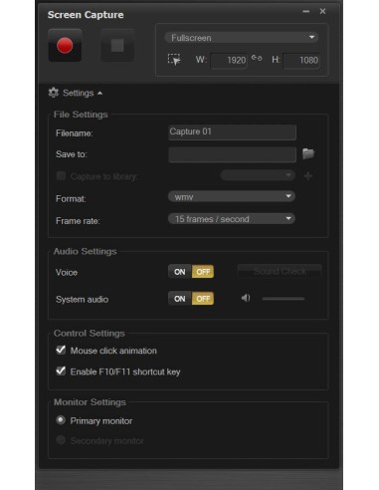Screen dimensions: 379x490
Task: Select Primary monitor radio button
Action: 61,420
